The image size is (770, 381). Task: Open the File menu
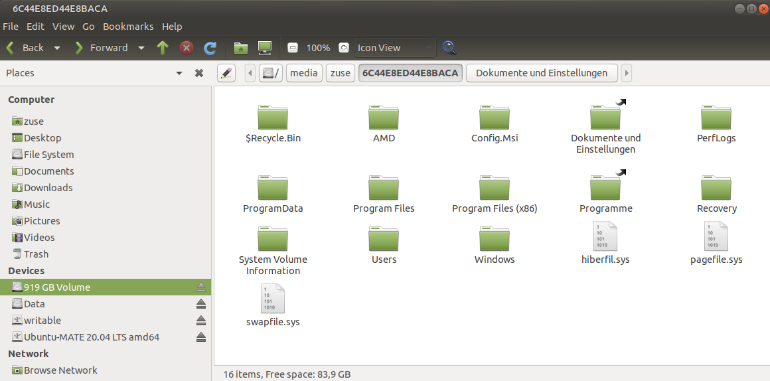tap(11, 27)
